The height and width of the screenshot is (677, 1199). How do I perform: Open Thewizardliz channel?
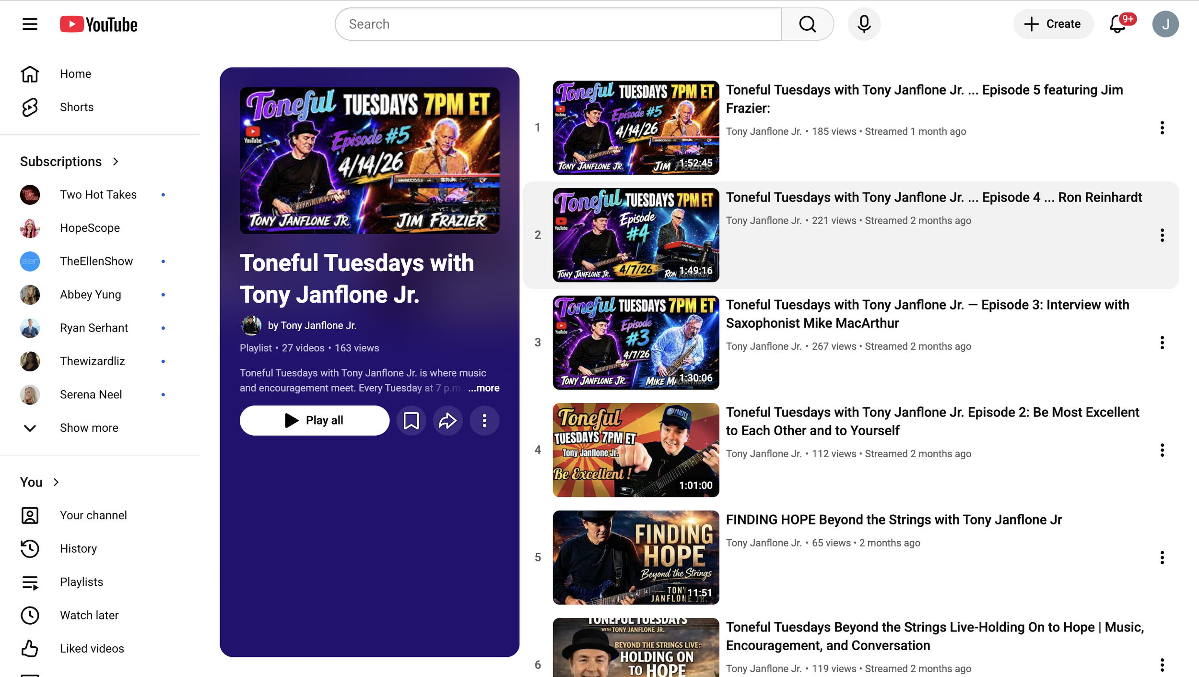tap(100, 361)
